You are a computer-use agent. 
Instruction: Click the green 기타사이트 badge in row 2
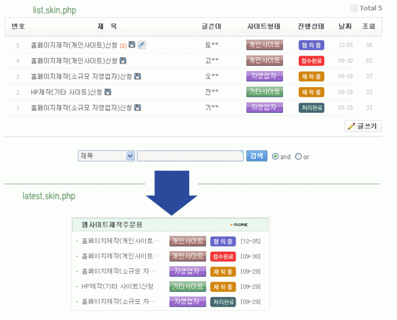click(264, 92)
